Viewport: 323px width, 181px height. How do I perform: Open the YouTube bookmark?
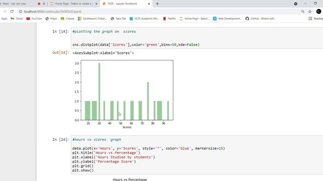pos(34,19)
